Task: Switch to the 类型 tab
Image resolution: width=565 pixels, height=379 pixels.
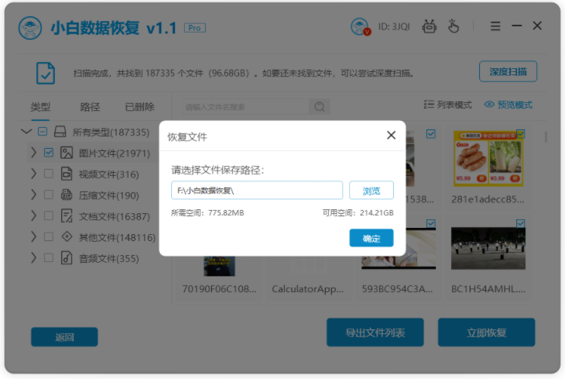Action: [x=40, y=107]
